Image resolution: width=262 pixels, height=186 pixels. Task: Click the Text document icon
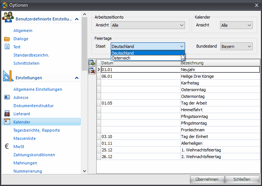(7, 46)
